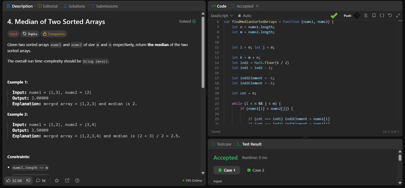Switch to the Description tab
This screenshot has width=405, height=188.
pyautogui.click(x=20, y=6)
